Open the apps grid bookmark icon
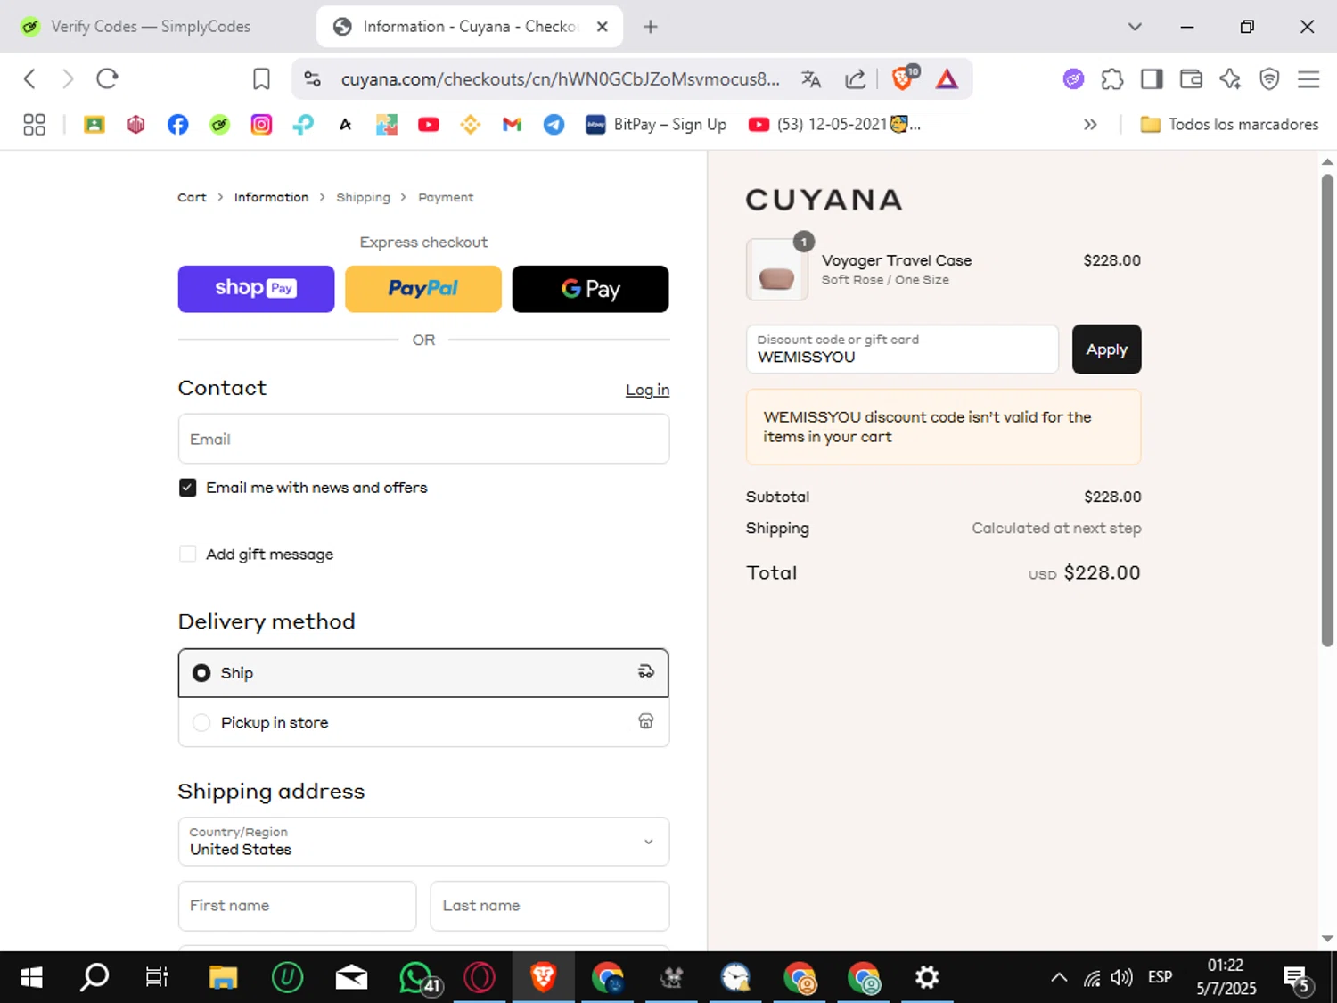1337x1003 pixels. coord(34,125)
